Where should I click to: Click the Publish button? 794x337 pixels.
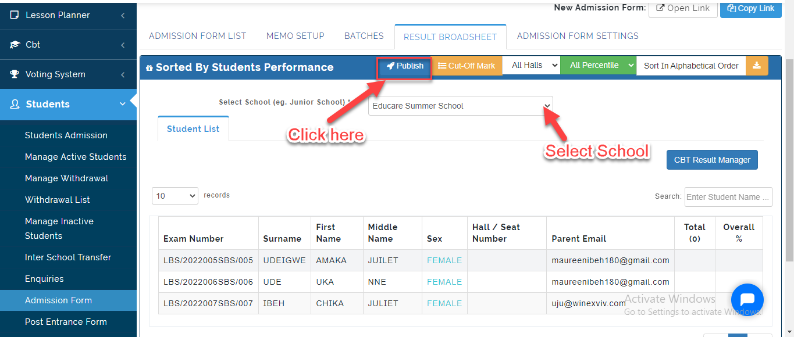(405, 66)
